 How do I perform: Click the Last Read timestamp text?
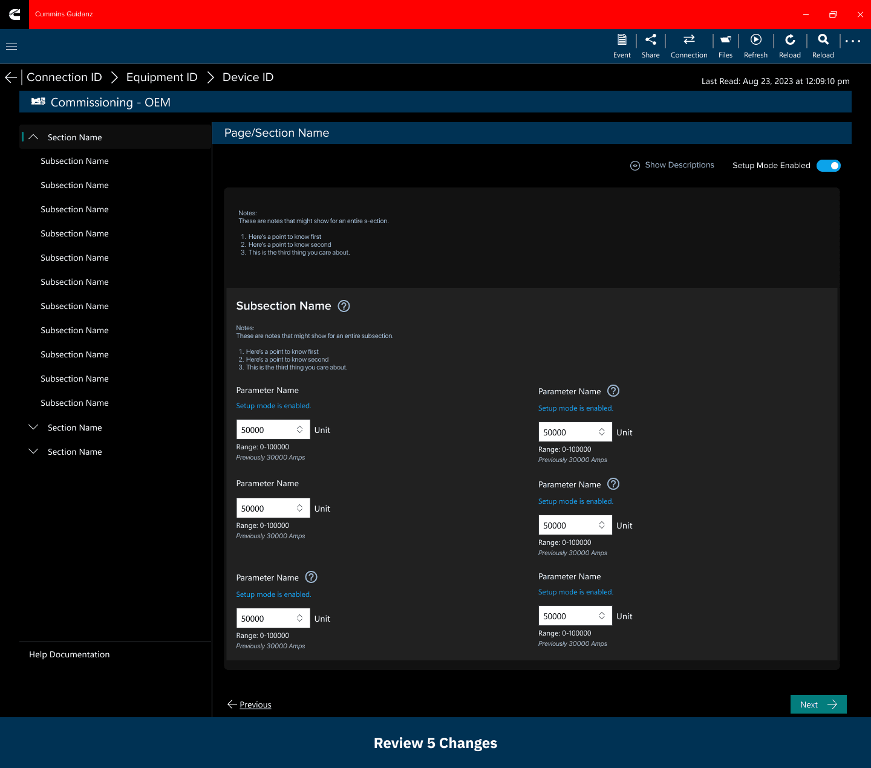[775, 81]
